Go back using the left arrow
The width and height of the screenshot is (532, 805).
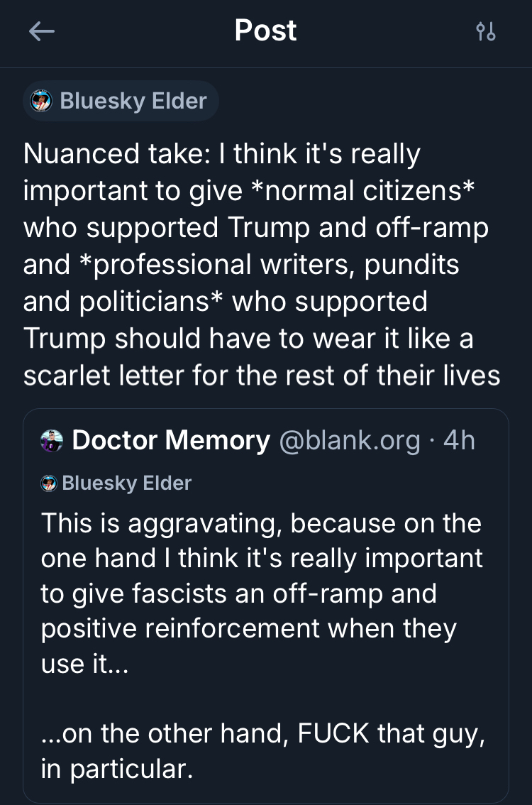point(41,32)
